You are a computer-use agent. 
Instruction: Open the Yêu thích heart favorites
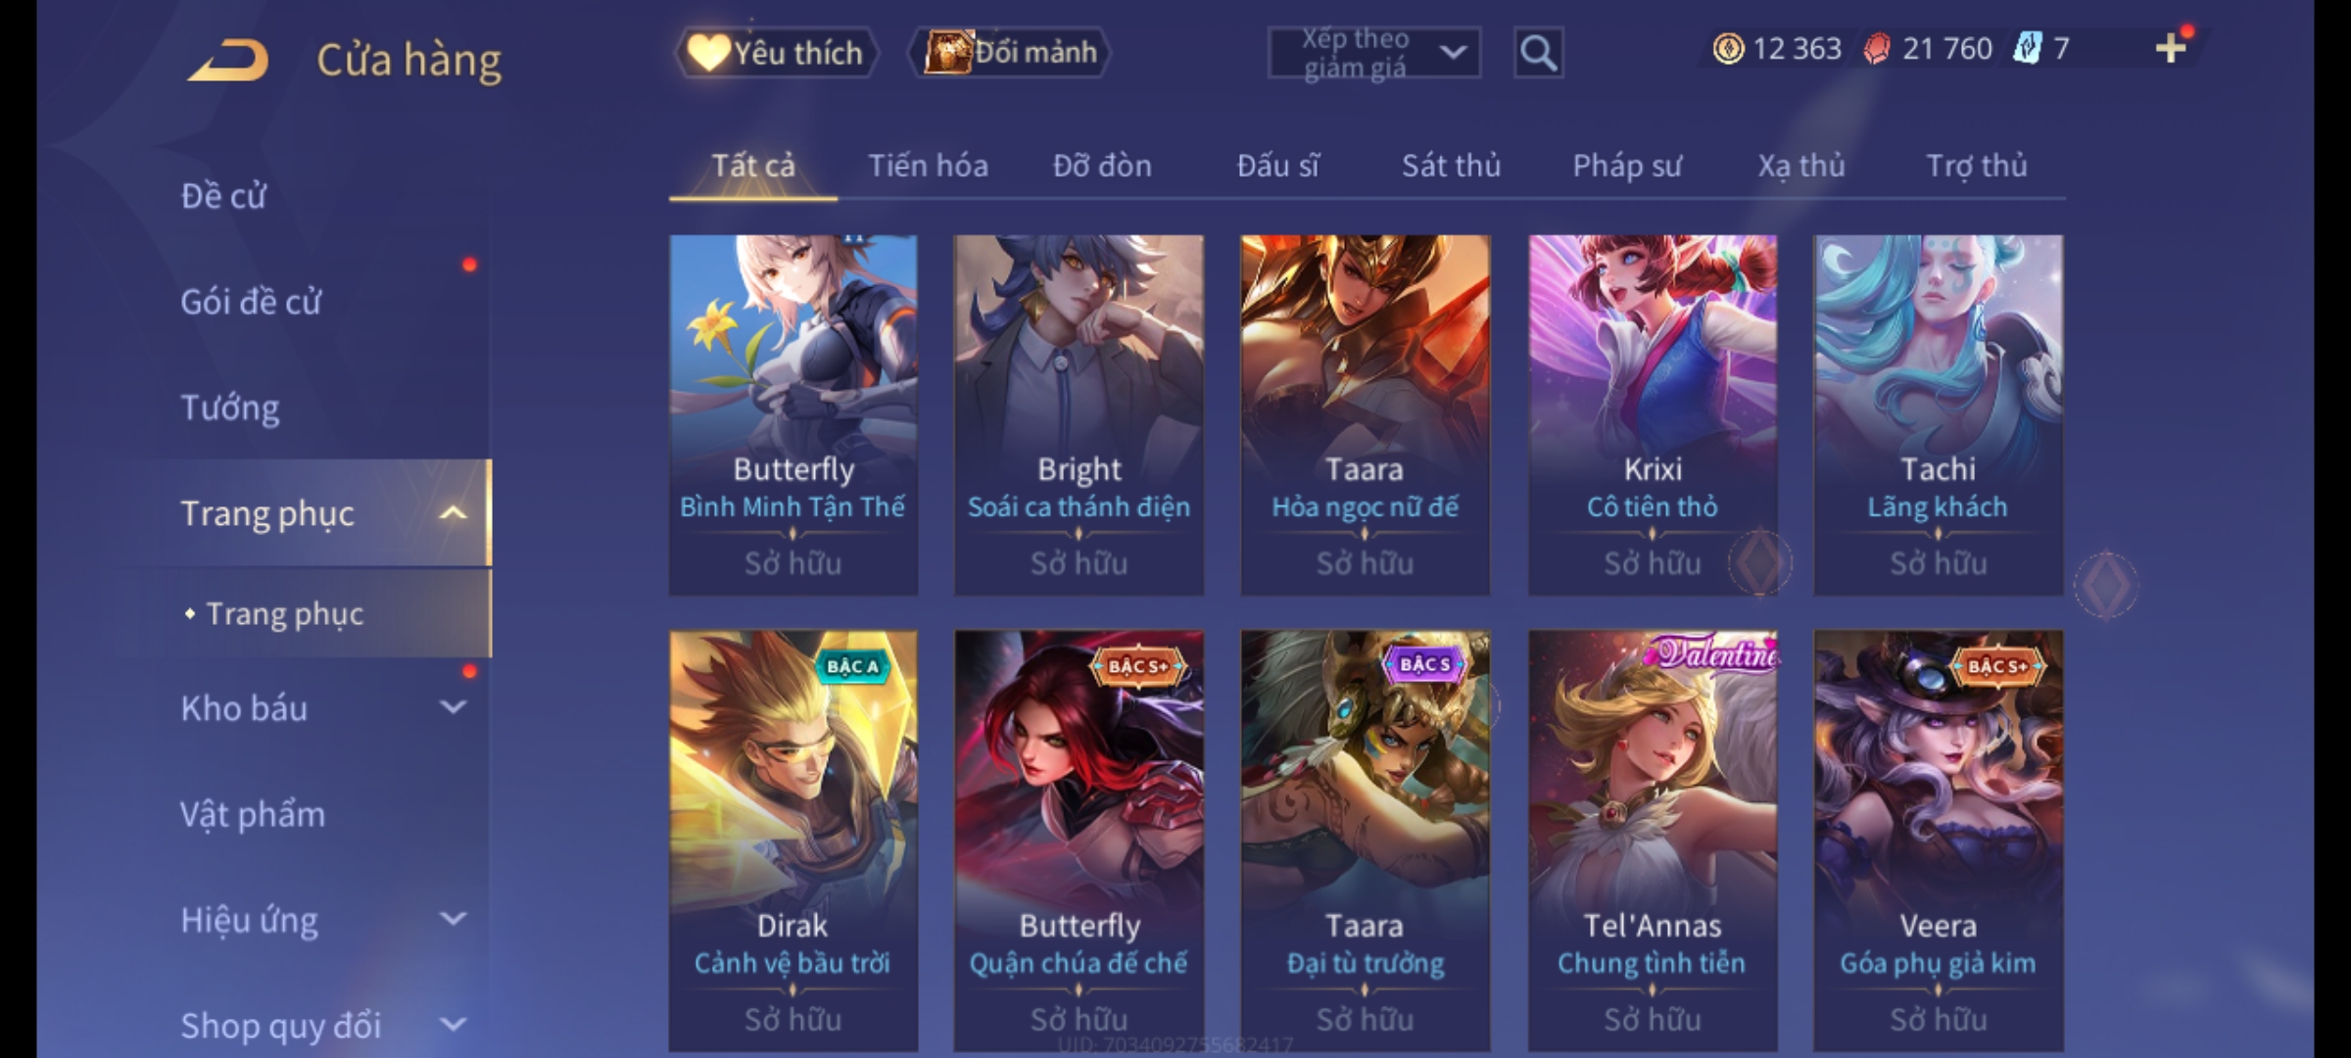[776, 53]
